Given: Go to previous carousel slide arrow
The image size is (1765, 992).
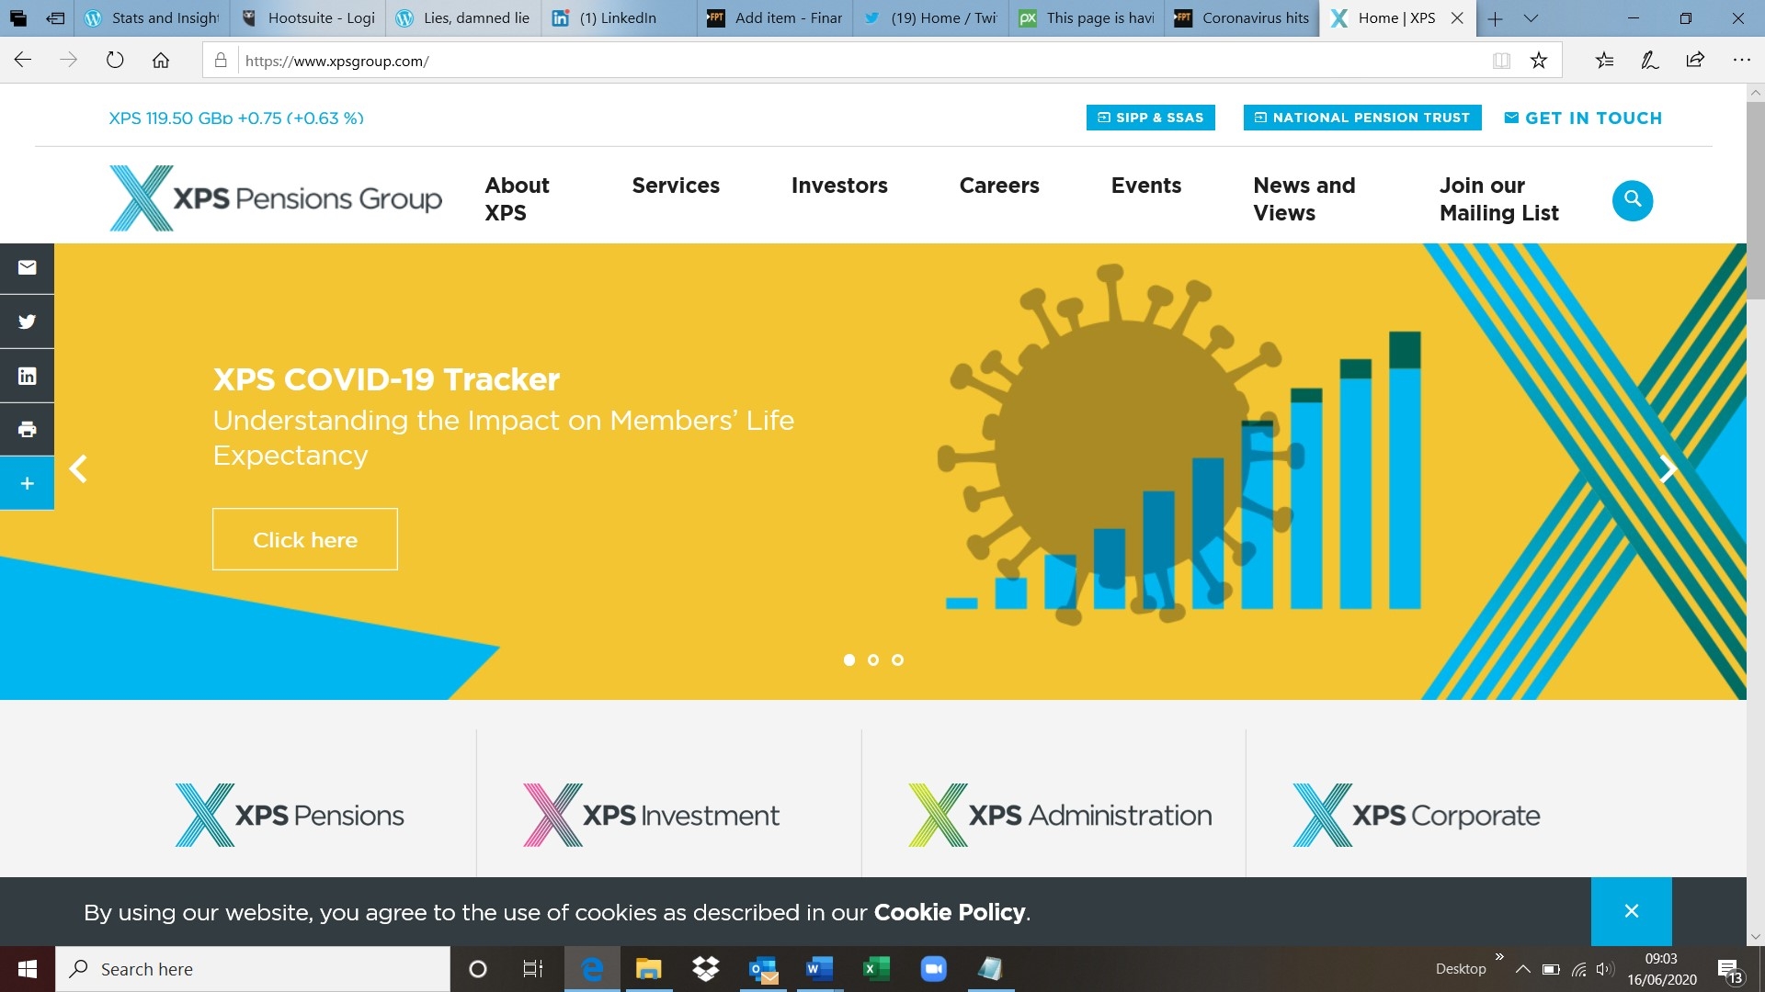Looking at the screenshot, I should [x=79, y=469].
